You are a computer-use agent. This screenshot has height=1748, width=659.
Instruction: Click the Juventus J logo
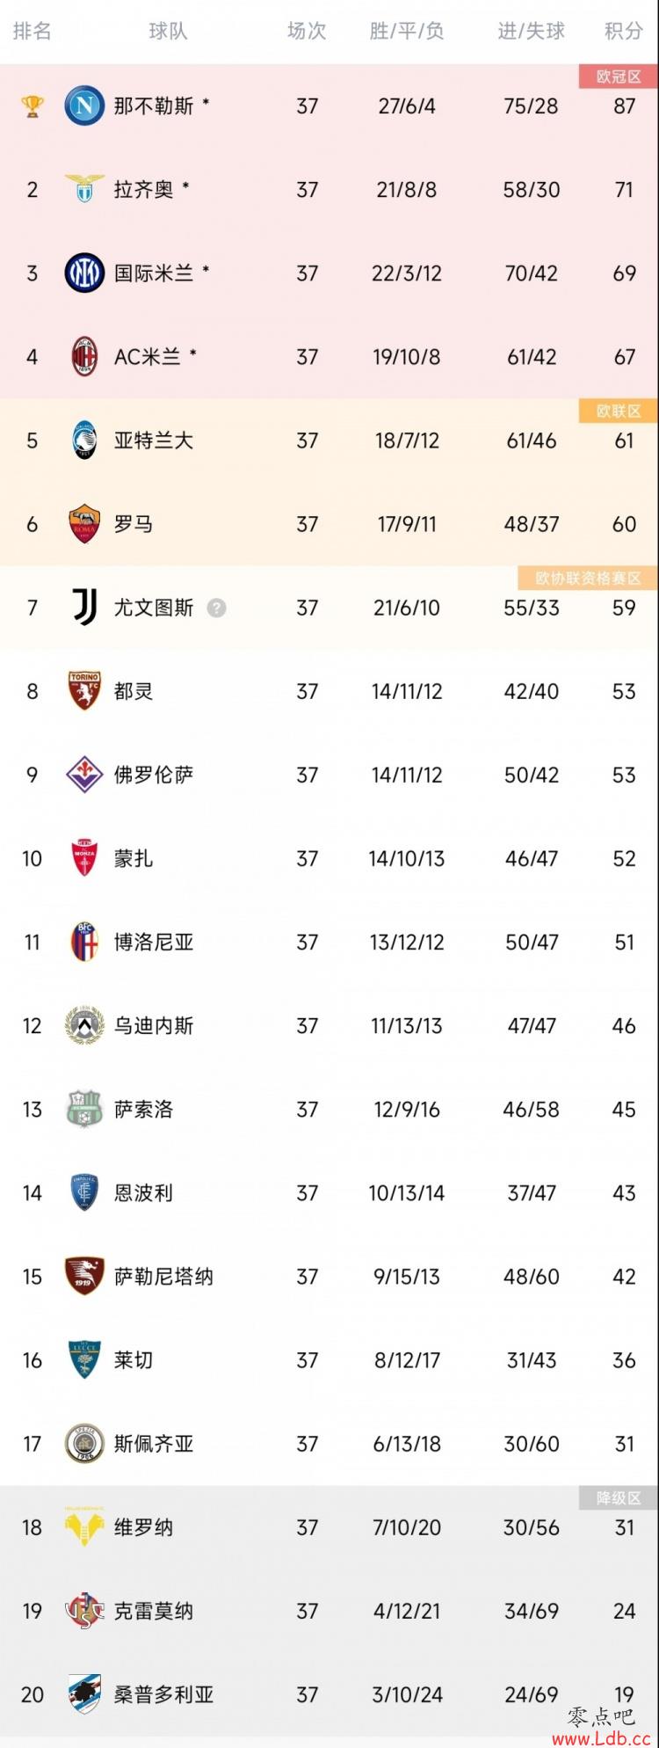(x=84, y=608)
